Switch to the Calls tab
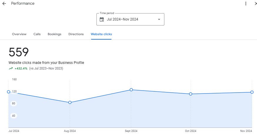This screenshot has width=257, height=136. pyautogui.click(x=37, y=34)
